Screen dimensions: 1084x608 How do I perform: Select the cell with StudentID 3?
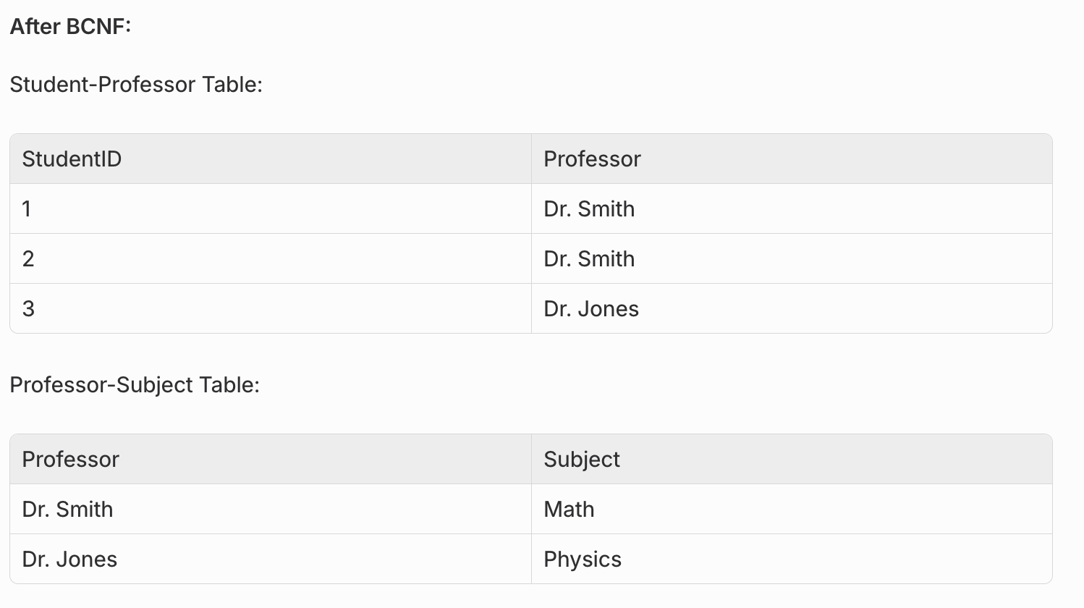pyautogui.click(x=271, y=308)
